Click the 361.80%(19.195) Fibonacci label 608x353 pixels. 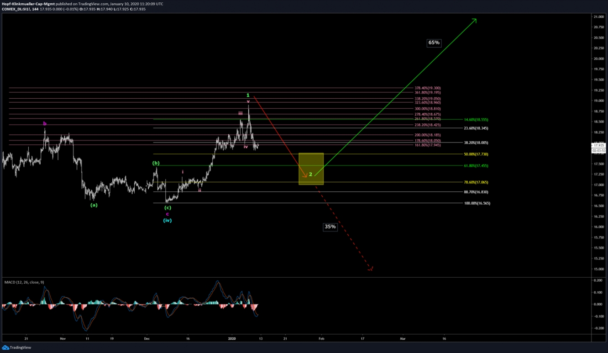pyautogui.click(x=428, y=92)
